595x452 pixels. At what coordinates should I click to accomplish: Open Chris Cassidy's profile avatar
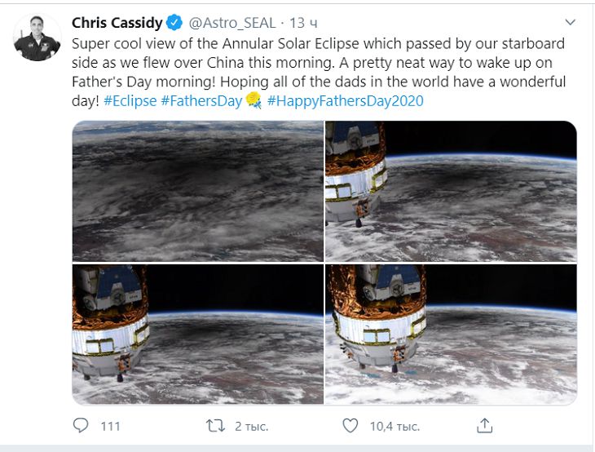click(37, 38)
